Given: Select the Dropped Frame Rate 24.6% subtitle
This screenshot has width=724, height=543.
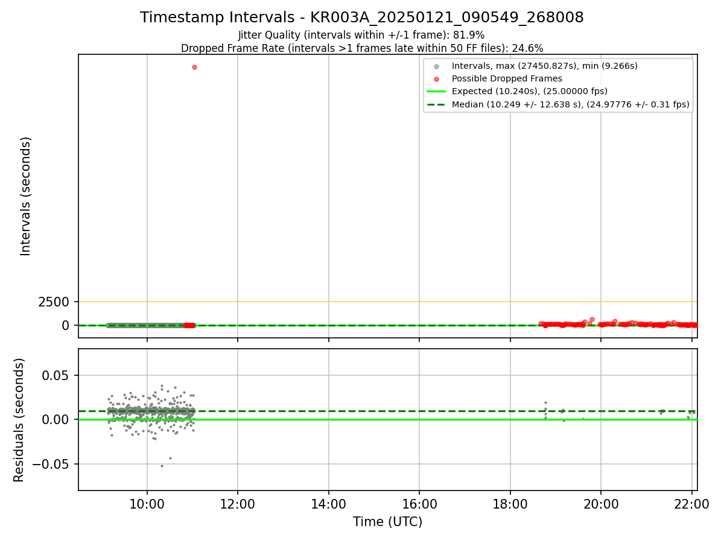Looking at the screenshot, I should 362,48.
